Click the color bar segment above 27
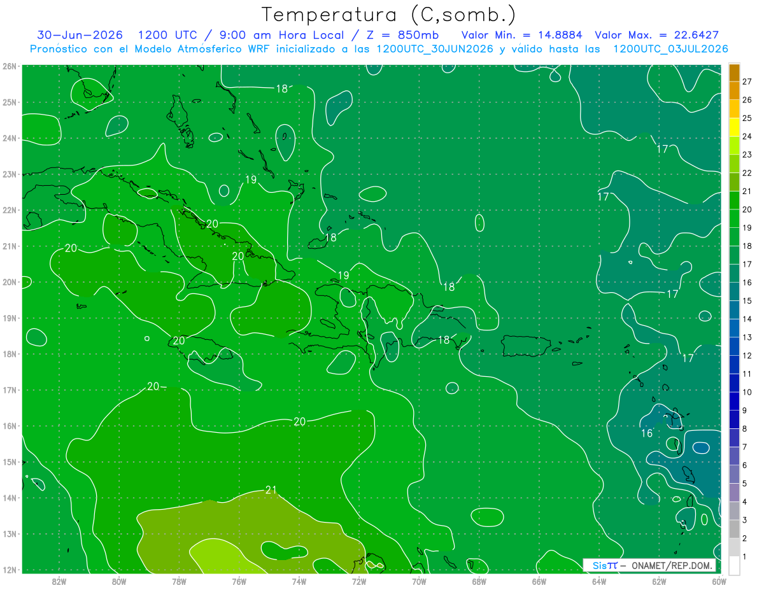The image size is (764, 590). 734,73
